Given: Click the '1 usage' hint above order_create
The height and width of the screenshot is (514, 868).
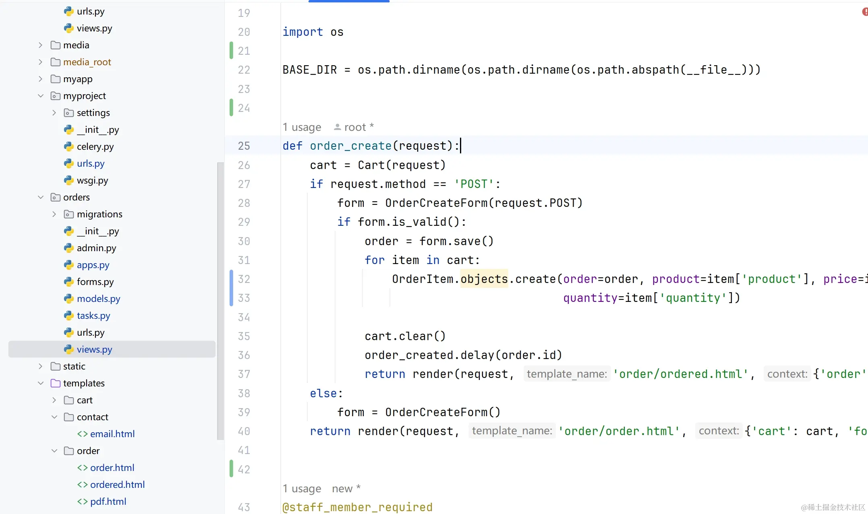Looking at the screenshot, I should point(302,127).
